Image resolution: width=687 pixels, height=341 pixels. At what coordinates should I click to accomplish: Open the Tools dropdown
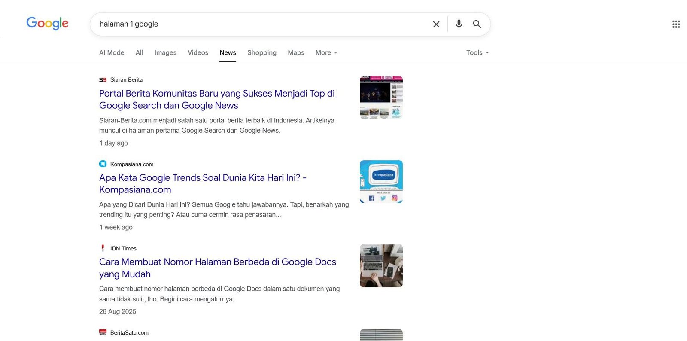point(477,52)
